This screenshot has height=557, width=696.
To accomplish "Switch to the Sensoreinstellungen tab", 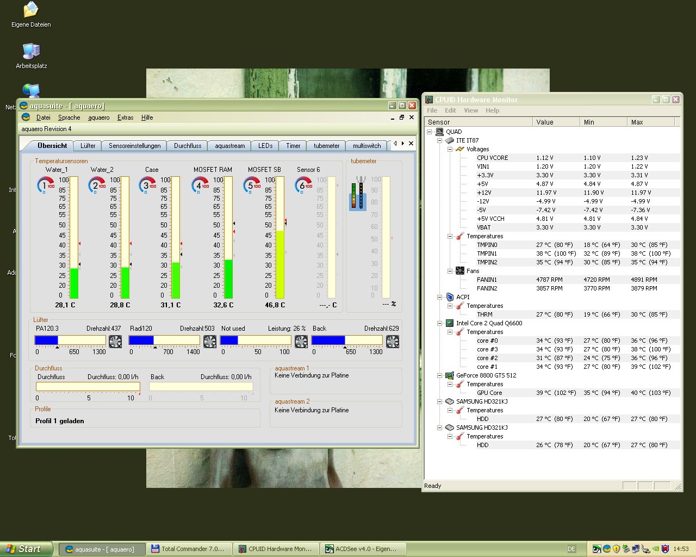I will [134, 146].
